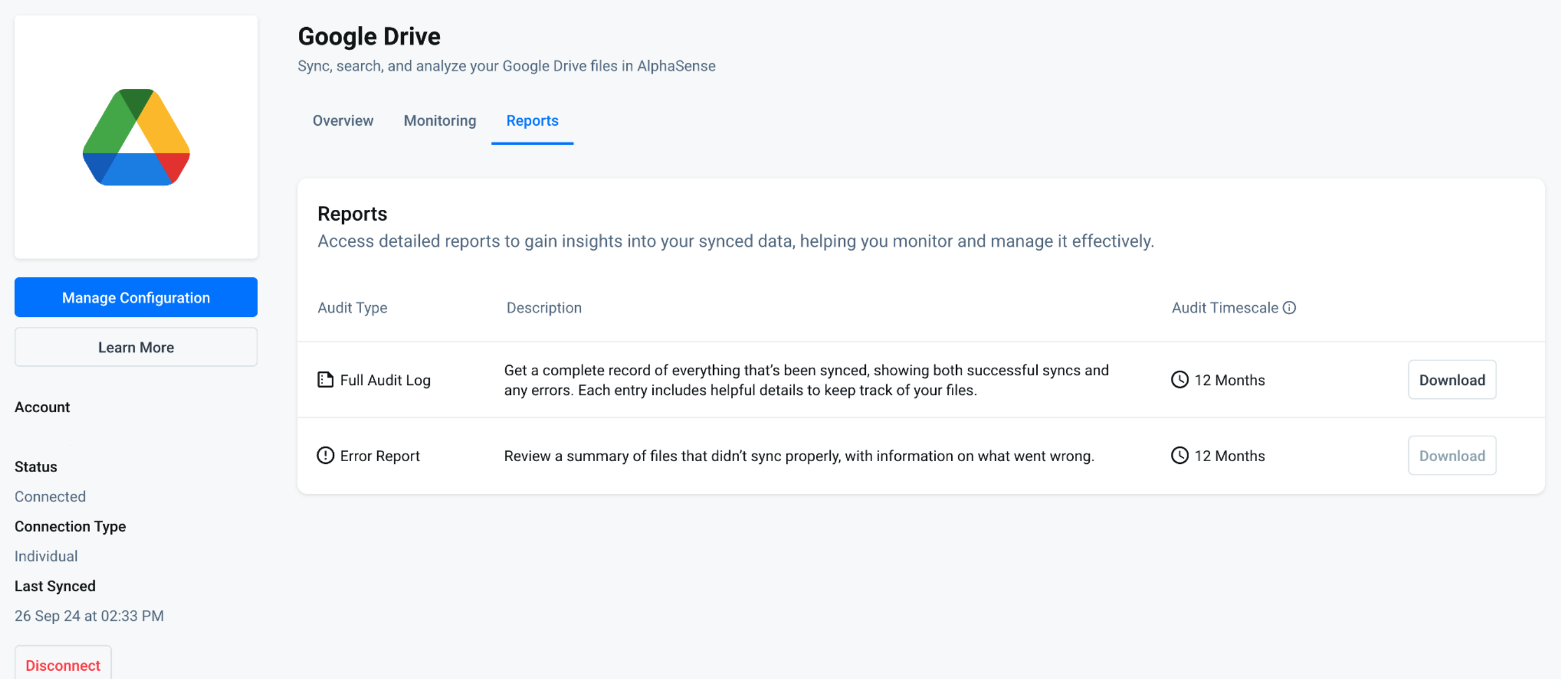Image resolution: width=1561 pixels, height=679 pixels.
Task: Download the Error Report
Action: pos(1452,455)
